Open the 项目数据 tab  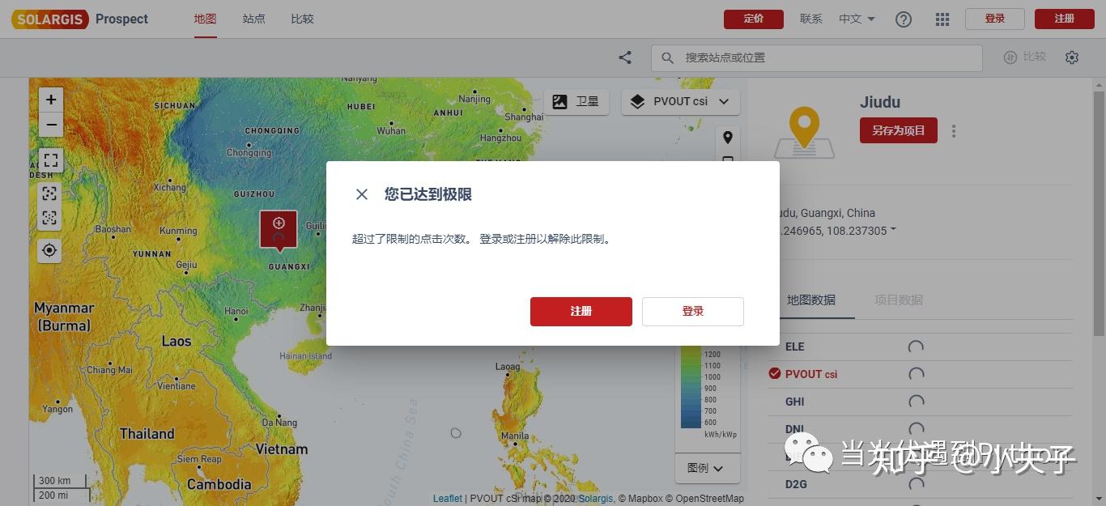point(899,300)
